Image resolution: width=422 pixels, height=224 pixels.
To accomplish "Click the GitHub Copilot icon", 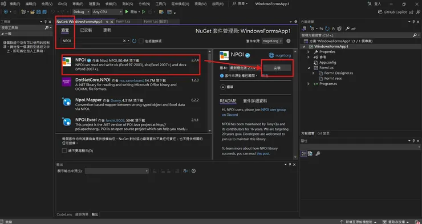I will (380, 12).
